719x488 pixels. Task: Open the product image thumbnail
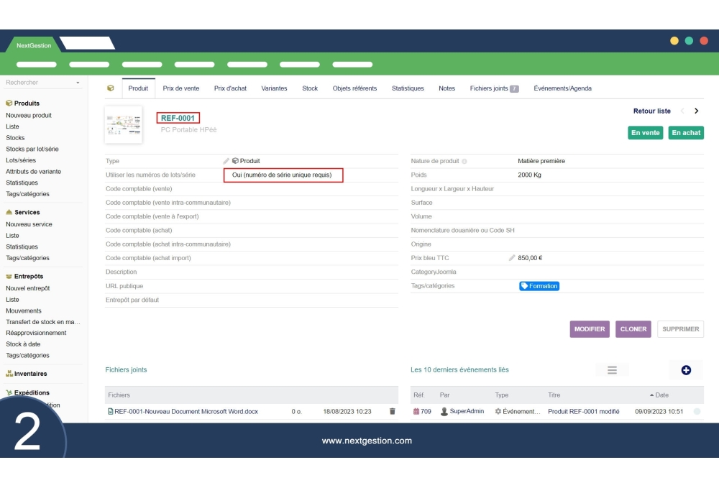pos(123,125)
